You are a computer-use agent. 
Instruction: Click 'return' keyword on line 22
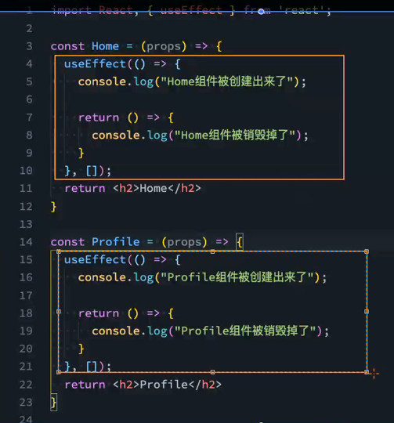85,385
